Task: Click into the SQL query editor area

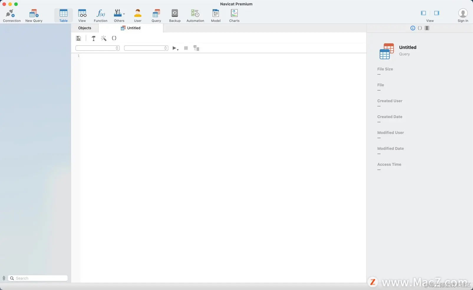Action: pyautogui.click(x=223, y=168)
